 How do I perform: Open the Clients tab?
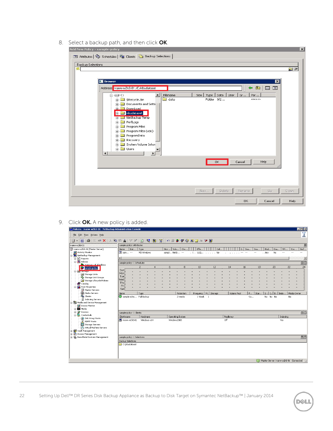(128, 57)
